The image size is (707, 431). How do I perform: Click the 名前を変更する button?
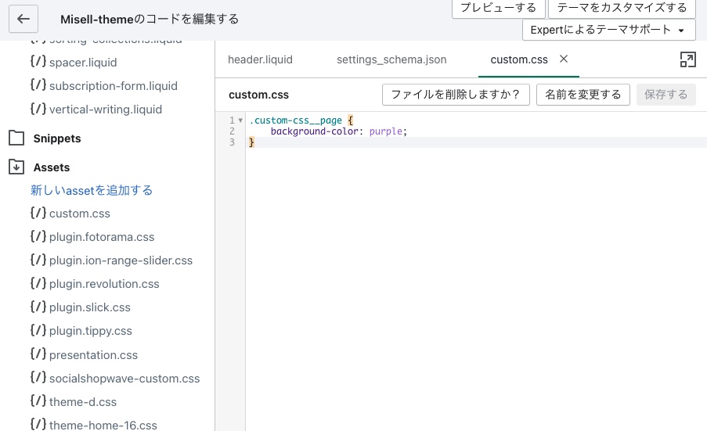tap(583, 95)
